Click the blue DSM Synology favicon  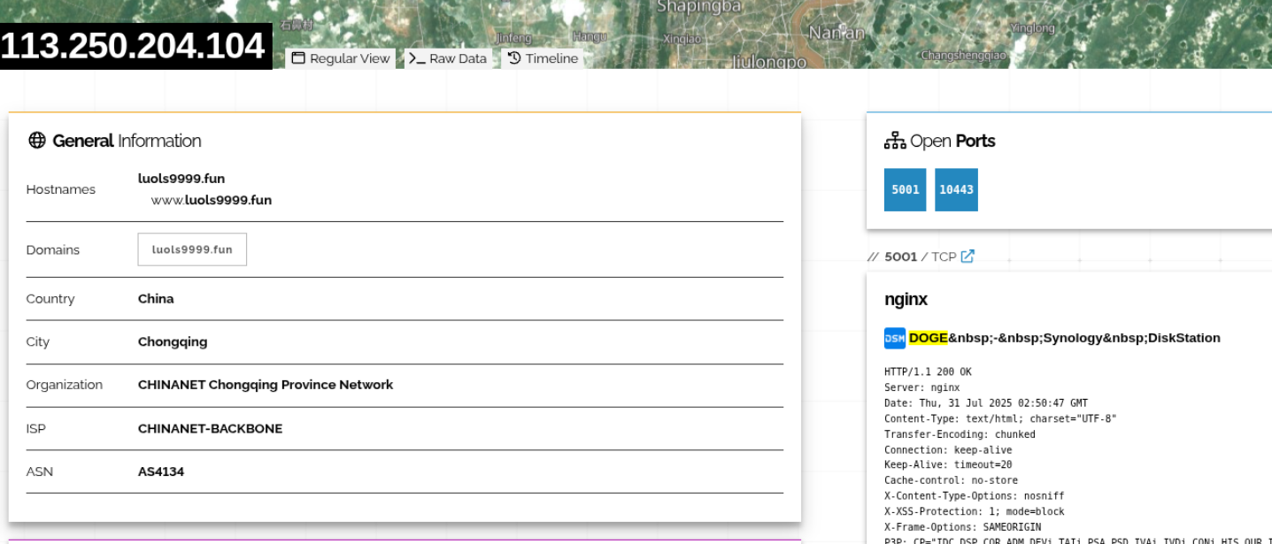(895, 338)
